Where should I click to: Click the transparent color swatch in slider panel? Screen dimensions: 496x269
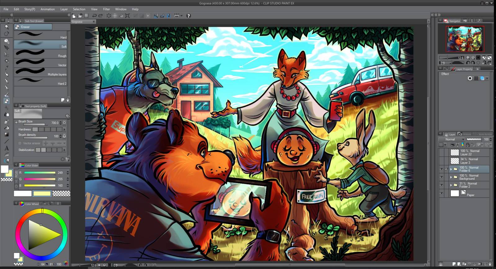click(61, 193)
